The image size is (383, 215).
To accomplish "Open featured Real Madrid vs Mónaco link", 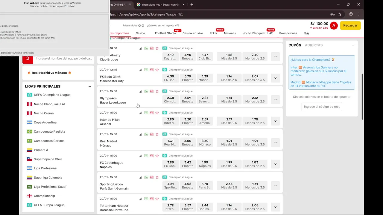I will 49,73.
